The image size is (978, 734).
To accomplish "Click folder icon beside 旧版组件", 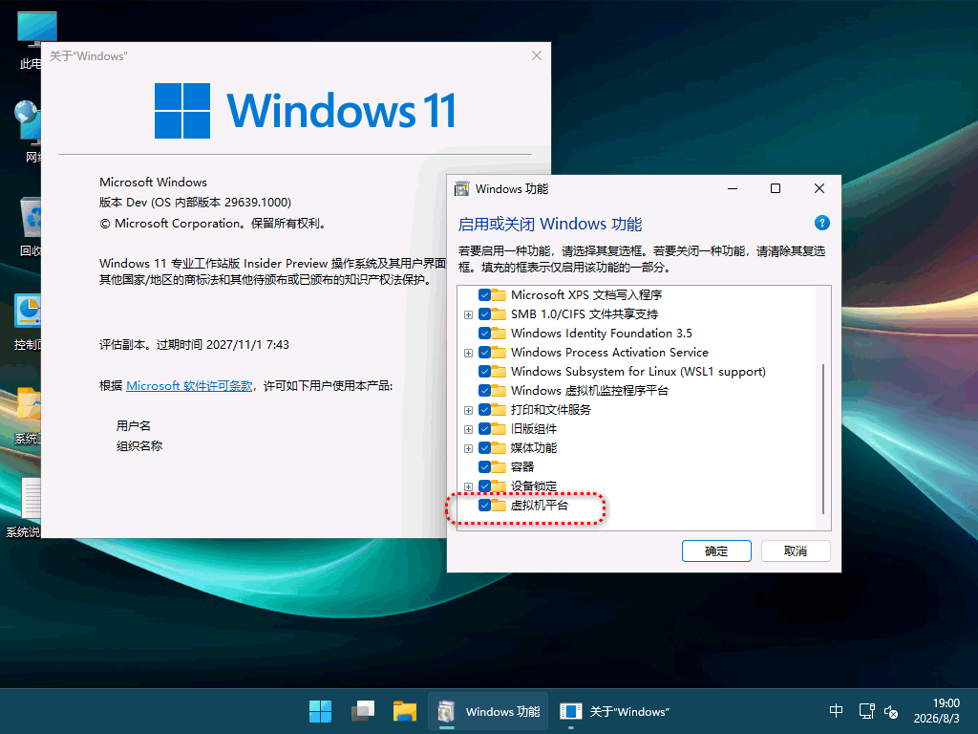I will click(x=499, y=429).
